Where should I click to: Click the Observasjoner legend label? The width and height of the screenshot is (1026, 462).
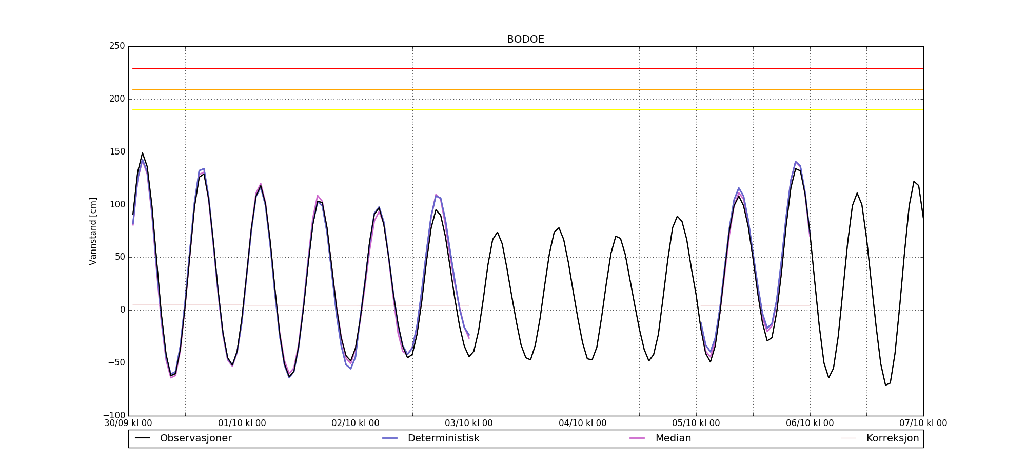[195, 438]
